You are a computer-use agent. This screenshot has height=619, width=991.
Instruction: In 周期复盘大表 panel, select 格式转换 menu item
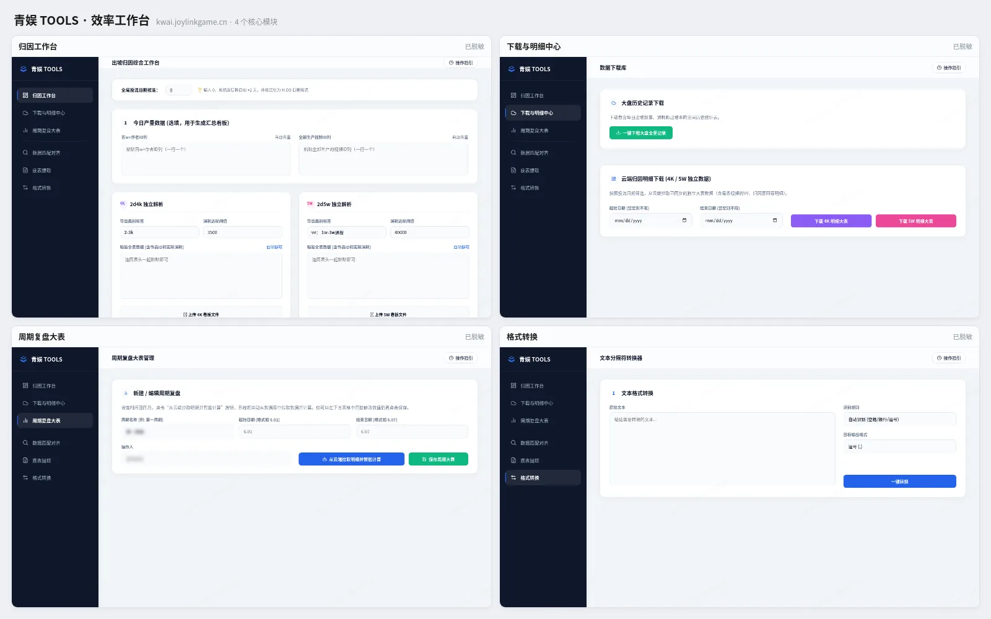(55, 478)
